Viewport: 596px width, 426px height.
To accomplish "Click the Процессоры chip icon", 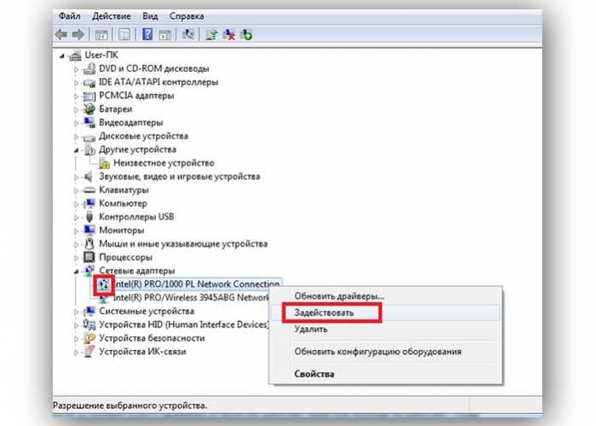I will click(x=90, y=257).
